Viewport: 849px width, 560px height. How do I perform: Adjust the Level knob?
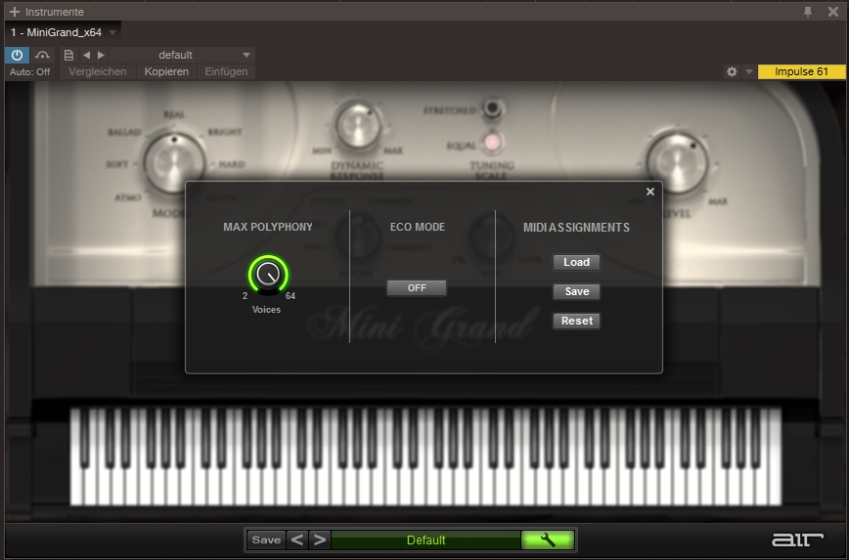coord(677,162)
